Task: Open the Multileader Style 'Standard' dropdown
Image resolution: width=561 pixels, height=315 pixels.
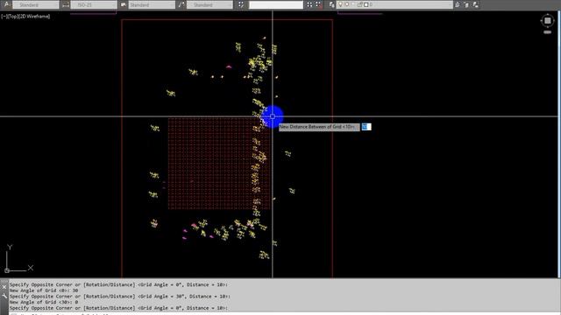Action: pyautogui.click(x=209, y=4)
